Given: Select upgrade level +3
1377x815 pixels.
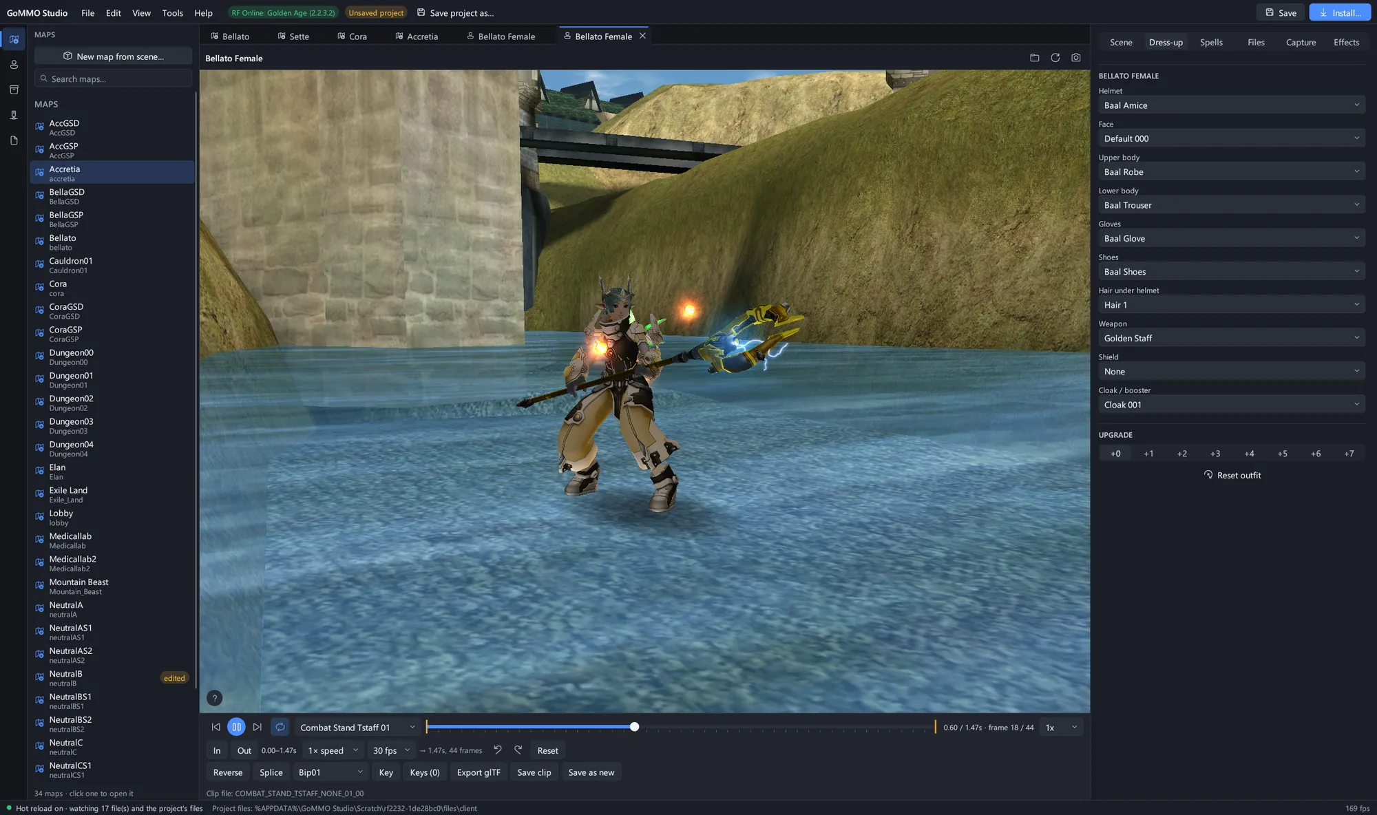Looking at the screenshot, I should [1215, 454].
